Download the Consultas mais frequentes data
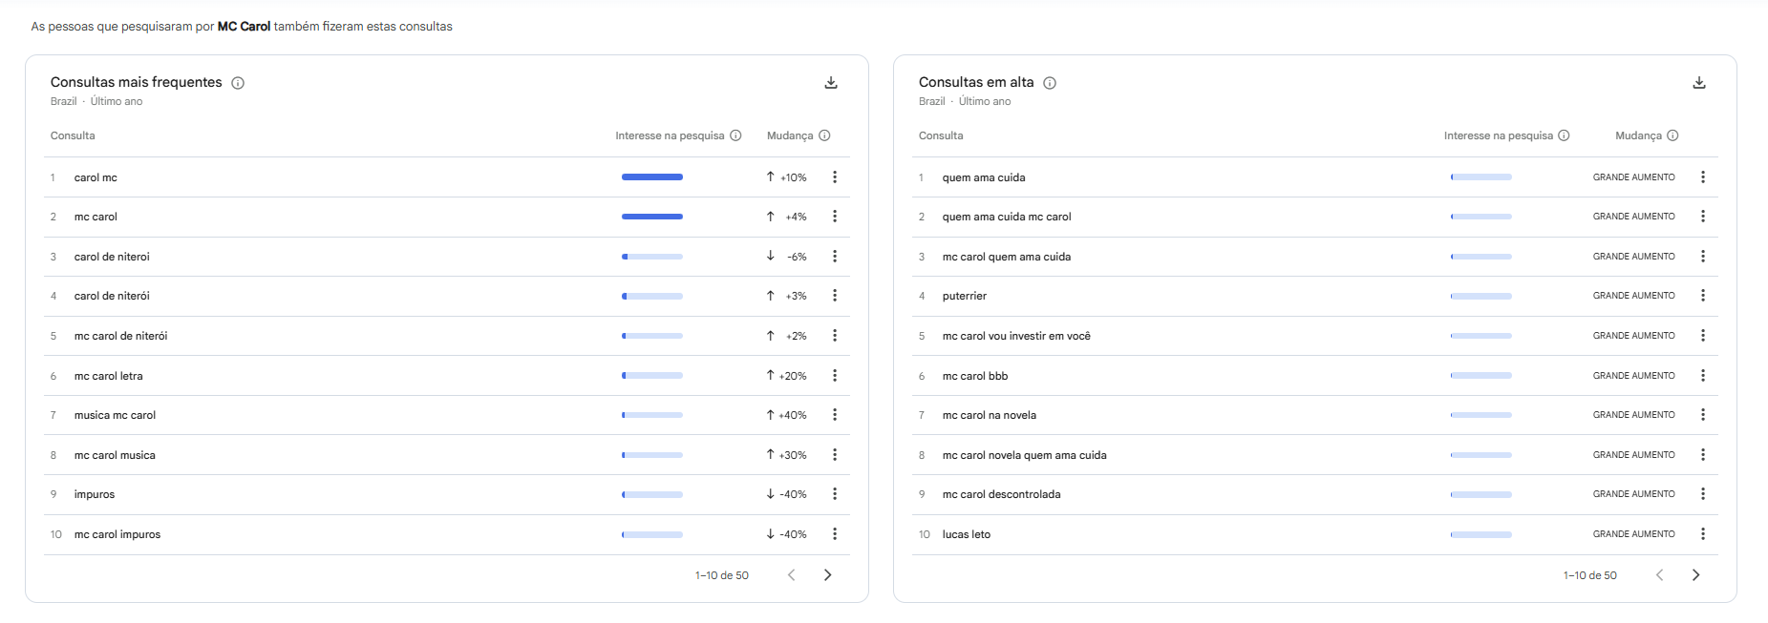The height and width of the screenshot is (623, 1768). tap(831, 83)
